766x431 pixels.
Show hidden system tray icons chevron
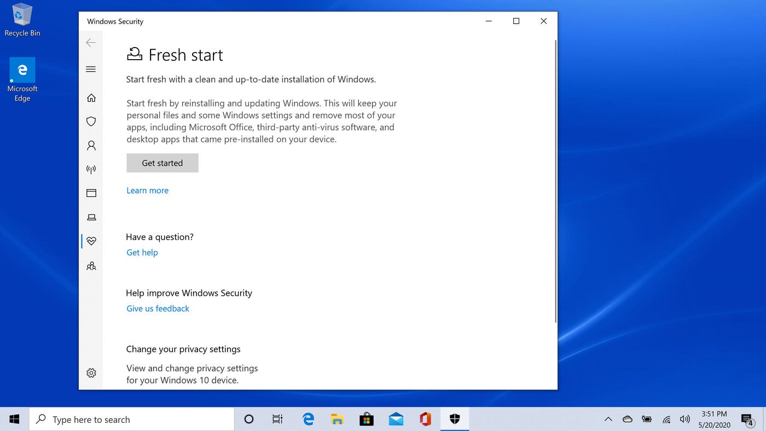[608, 420]
